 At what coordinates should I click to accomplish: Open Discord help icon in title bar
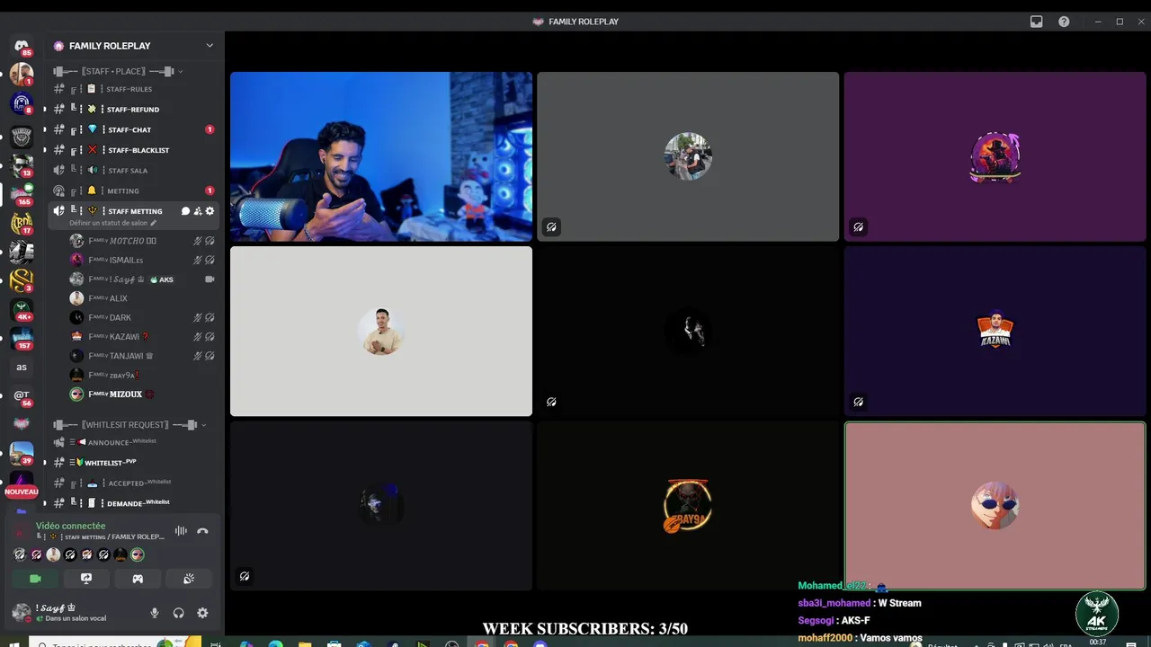pyautogui.click(x=1064, y=22)
